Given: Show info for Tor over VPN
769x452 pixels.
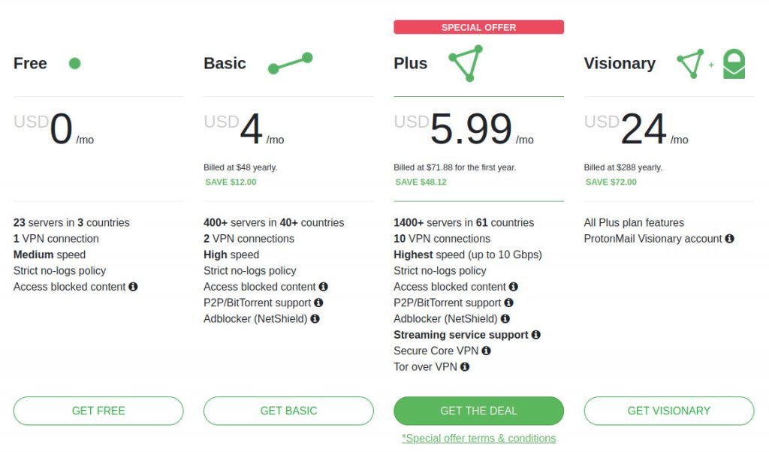Looking at the screenshot, I should click(464, 366).
